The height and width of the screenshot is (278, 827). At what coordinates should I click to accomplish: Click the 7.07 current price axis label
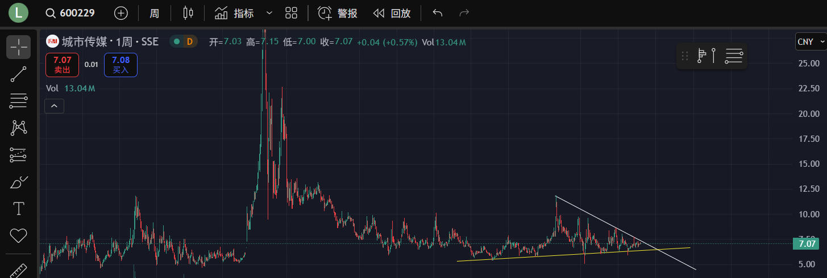click(x=807, y=244)
